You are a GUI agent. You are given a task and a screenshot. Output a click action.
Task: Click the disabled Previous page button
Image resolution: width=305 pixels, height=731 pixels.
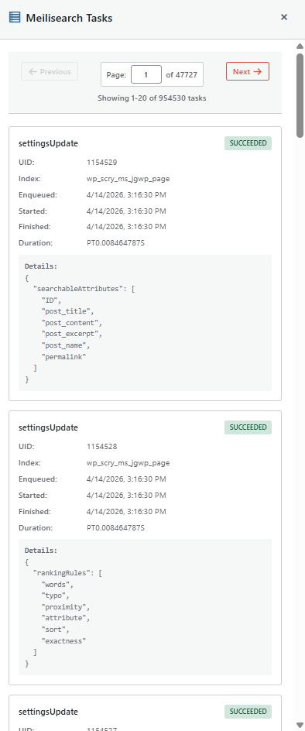click(50, 72)
